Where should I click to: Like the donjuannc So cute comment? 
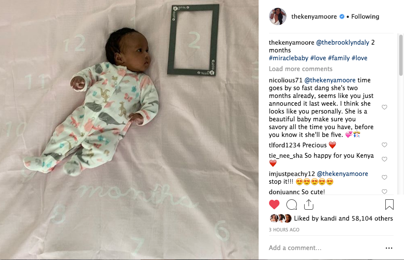pyautogui.click(x=384, y=192)
